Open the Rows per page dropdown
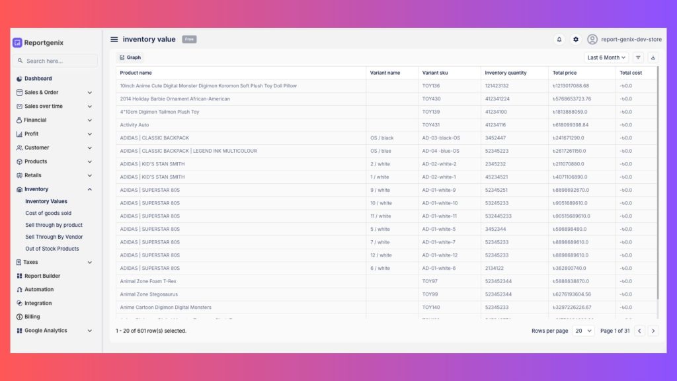 click(x=583, y=331)
